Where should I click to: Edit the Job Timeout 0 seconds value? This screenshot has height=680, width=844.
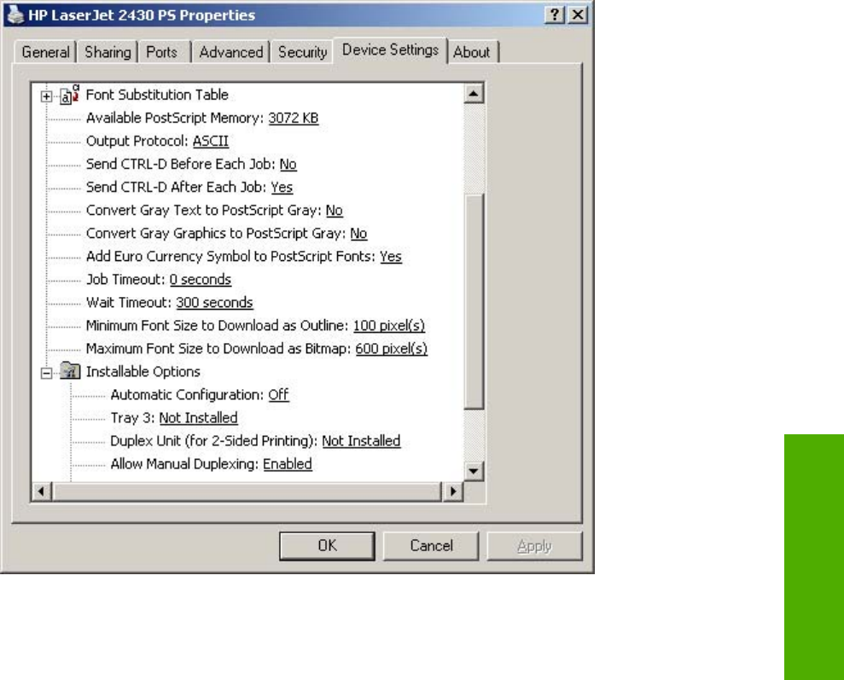click(201, 280)
